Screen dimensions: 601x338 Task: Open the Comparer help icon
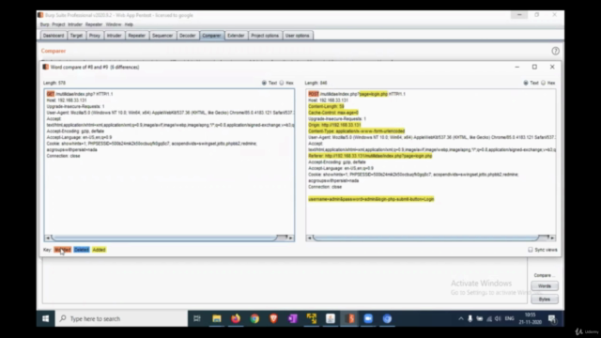pos(555,51)
